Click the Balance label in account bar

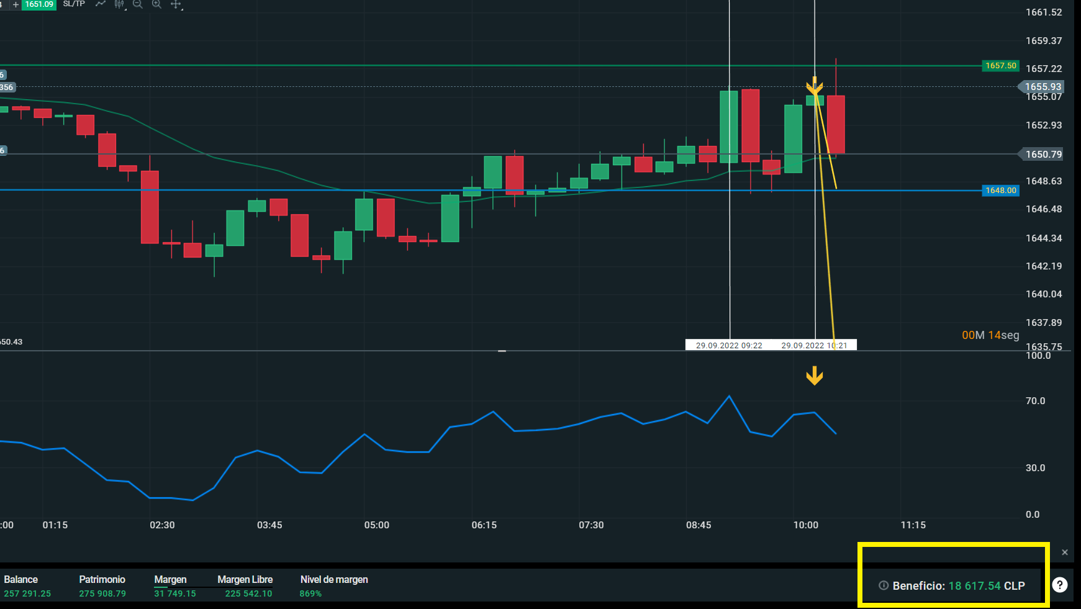tap(21, 580)
